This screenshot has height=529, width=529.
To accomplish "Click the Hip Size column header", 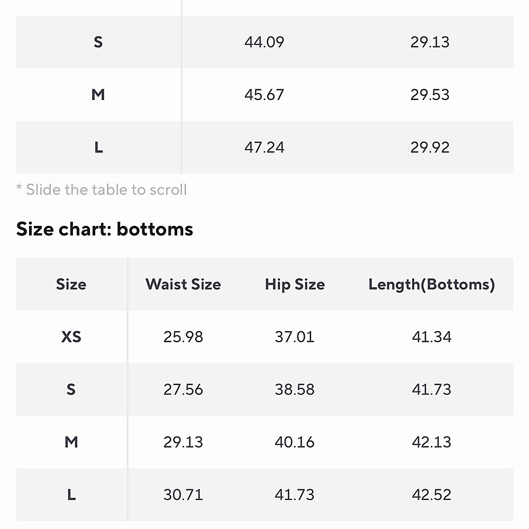I will coord(295,285).
